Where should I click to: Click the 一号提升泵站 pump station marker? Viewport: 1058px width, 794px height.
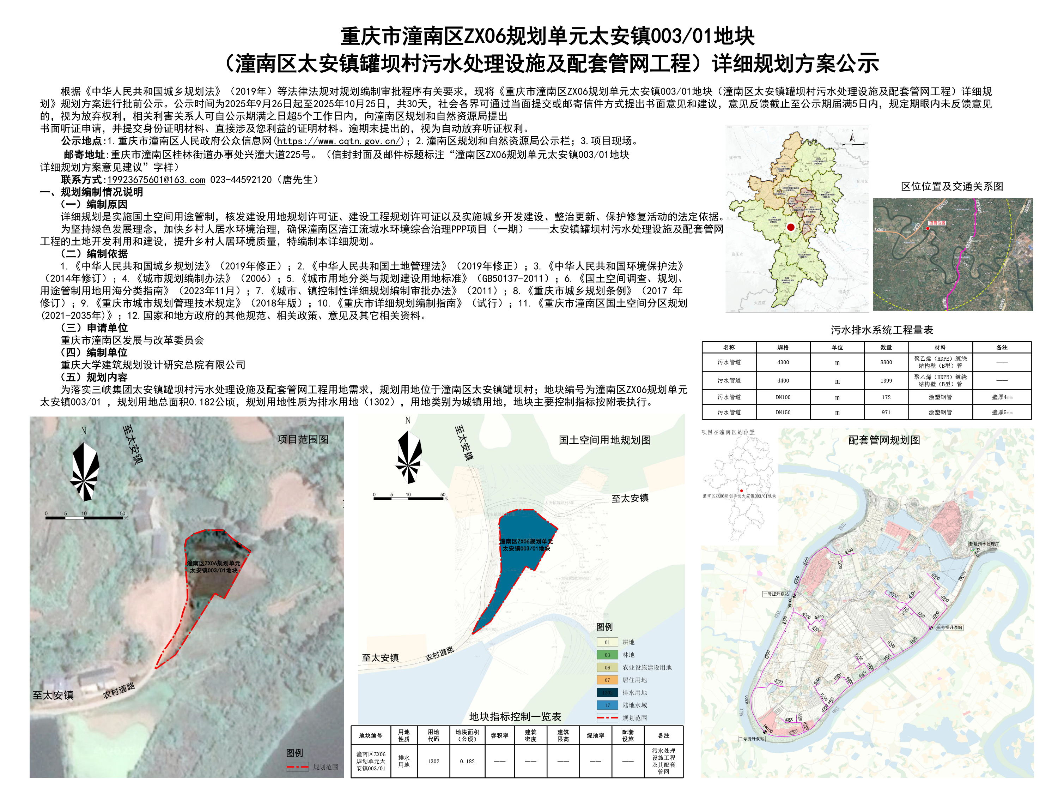pyautogui.click(x=795, y=596)
